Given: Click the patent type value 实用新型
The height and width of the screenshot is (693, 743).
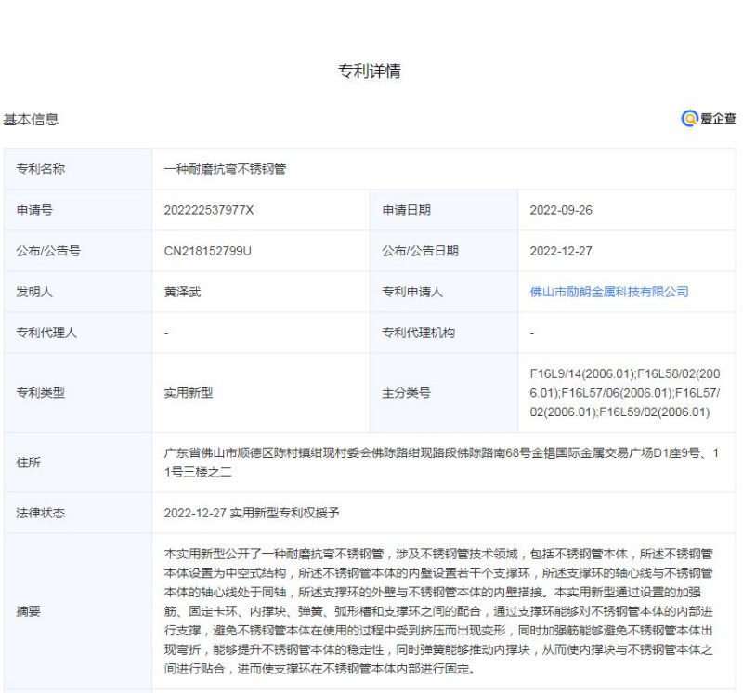Looking at the screenshot, I should click(189, 393).
